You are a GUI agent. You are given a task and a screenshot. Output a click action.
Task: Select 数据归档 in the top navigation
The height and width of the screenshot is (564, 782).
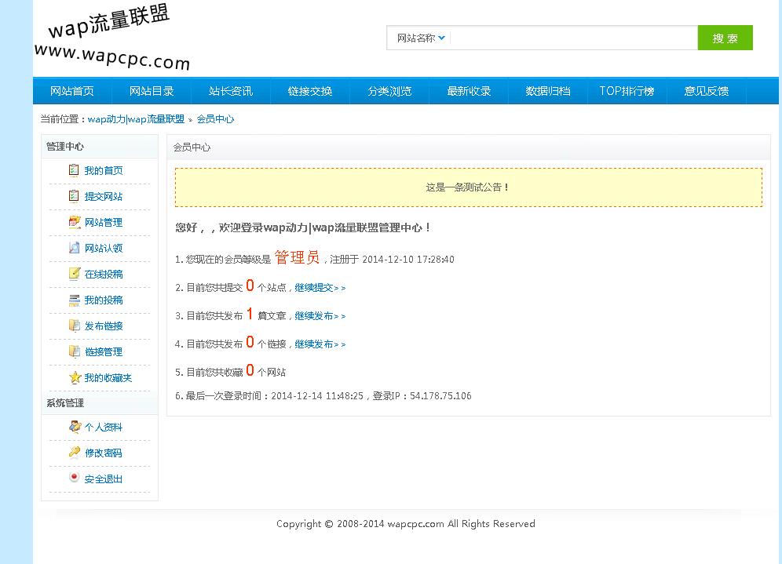coord(547,90)
